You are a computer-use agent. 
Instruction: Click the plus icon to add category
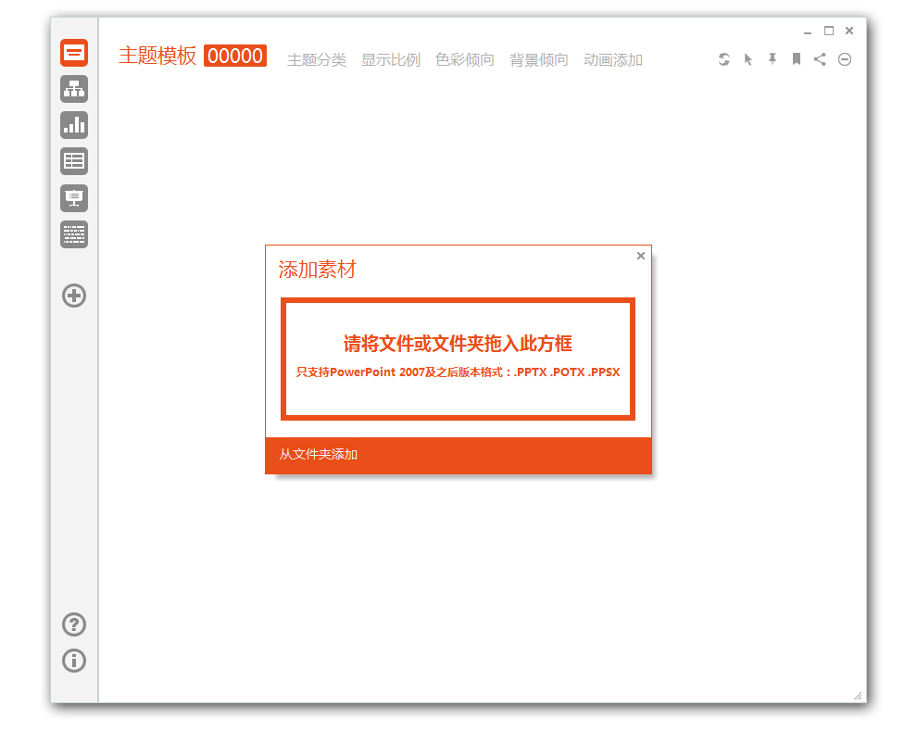74,296
